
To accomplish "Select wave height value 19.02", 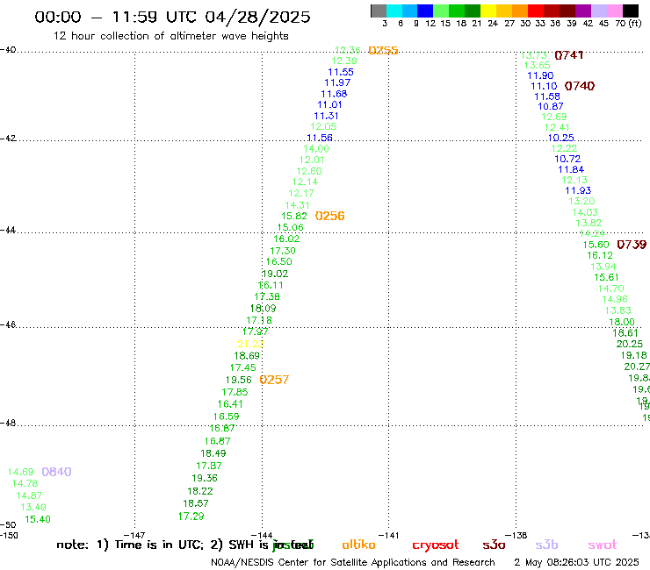I will [x=275, y=274].
